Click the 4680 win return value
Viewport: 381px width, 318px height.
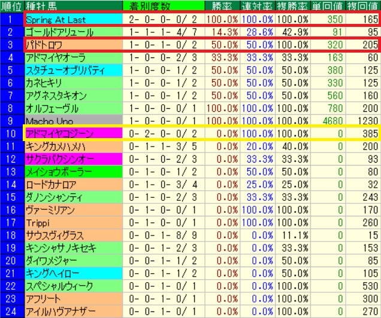[332, 121]
